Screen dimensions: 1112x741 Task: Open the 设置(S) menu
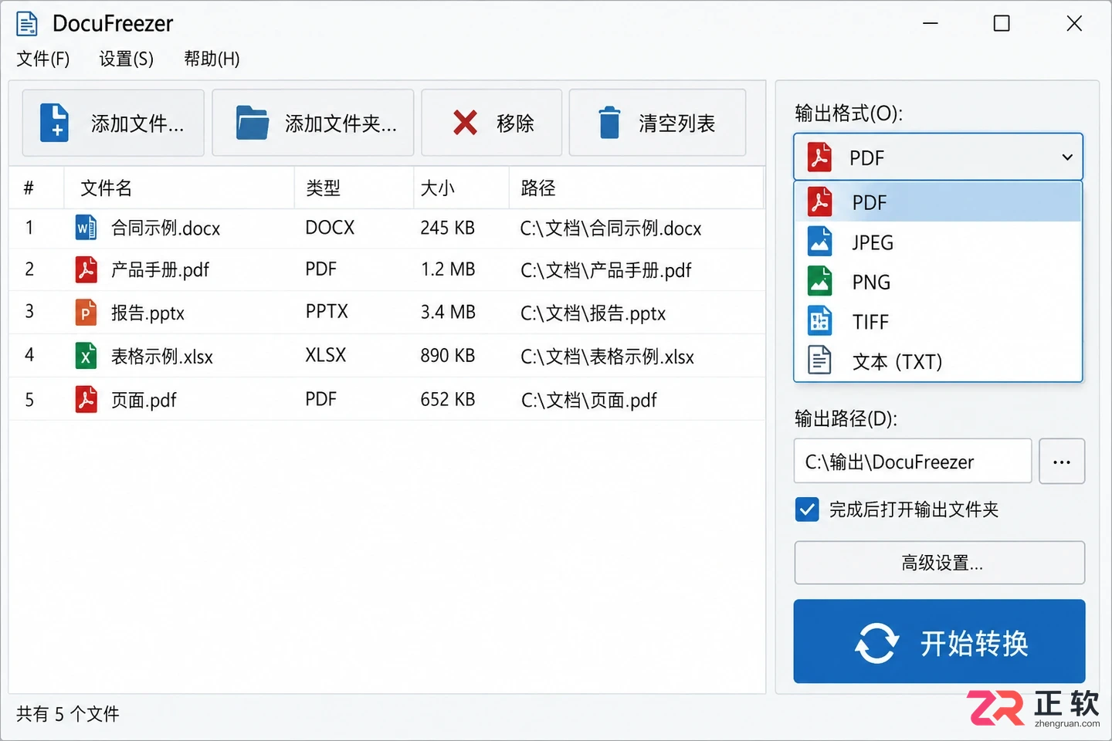(x=126, y=59)
